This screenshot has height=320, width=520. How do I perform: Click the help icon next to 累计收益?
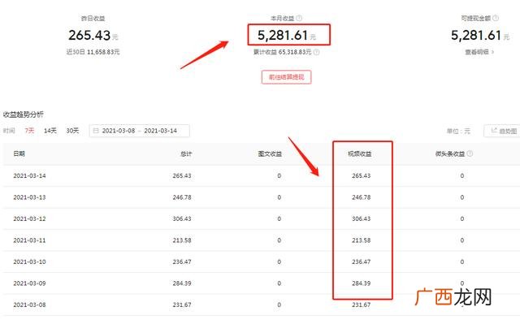coord(316,52)
